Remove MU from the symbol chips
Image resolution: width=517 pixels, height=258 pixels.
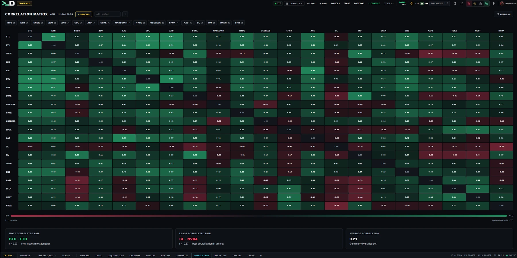click(214, 23)
